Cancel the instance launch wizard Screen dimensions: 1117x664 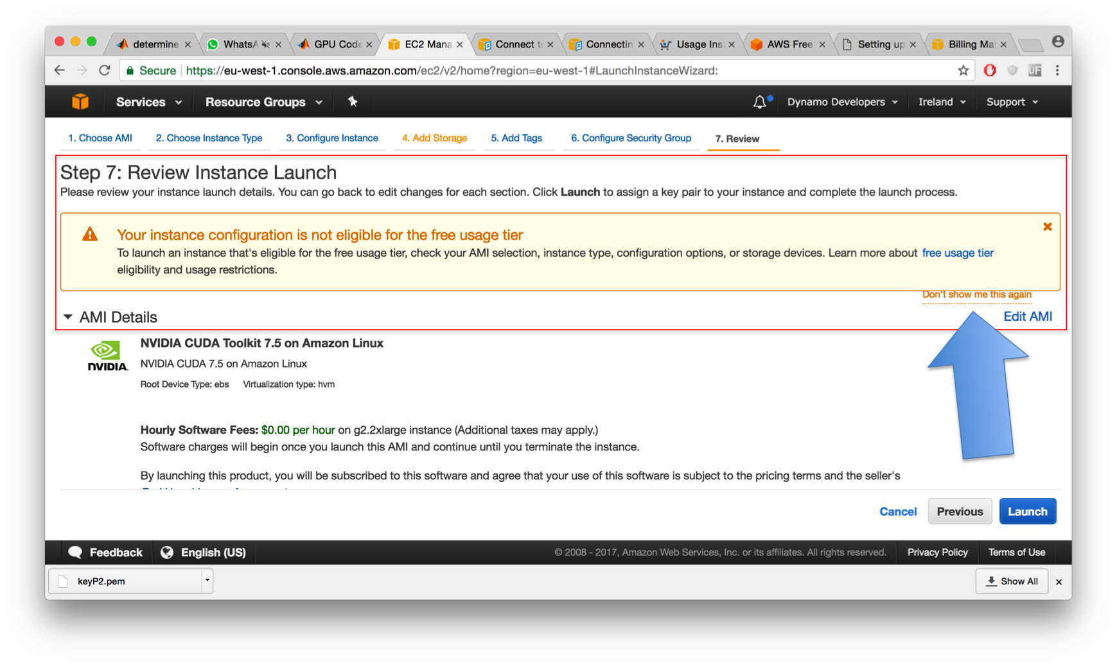tap(897, 511)
